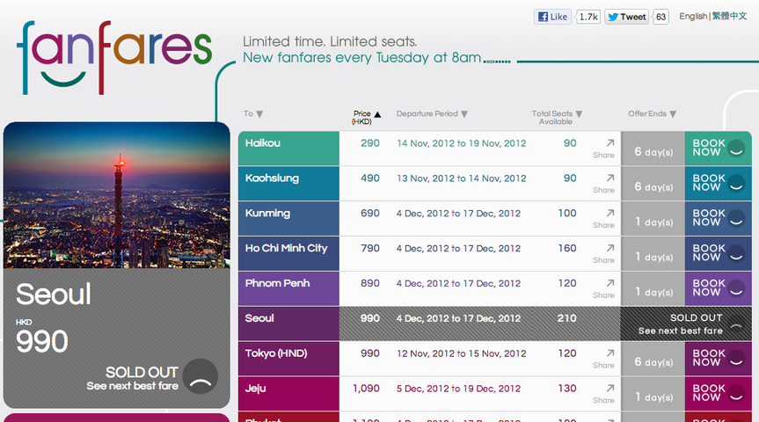Select the Phnom Penh destination cell
The height and width of the screenshot is (422, 759).
(x=288, y=288)
